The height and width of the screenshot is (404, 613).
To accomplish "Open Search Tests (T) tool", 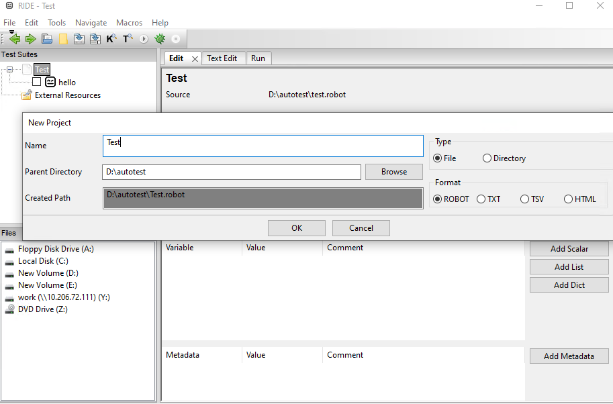I will tap(128, 39).
